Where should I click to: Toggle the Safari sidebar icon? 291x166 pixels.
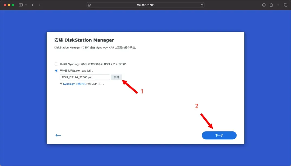point(20,5)
